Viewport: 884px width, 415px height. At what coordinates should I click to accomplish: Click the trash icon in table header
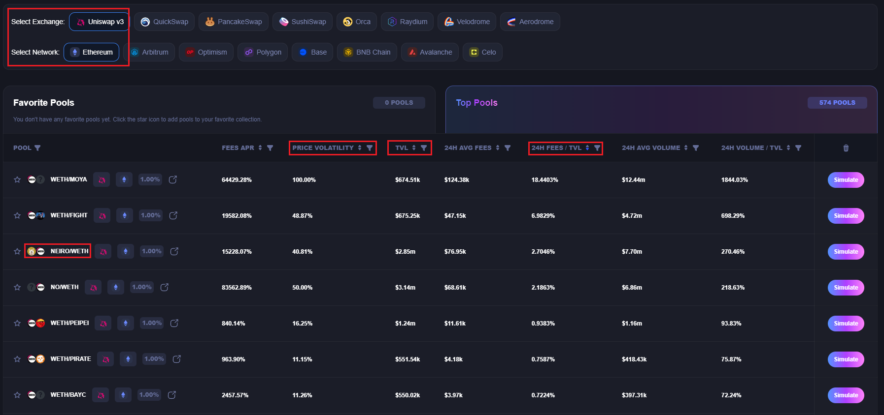pos(846,148)
